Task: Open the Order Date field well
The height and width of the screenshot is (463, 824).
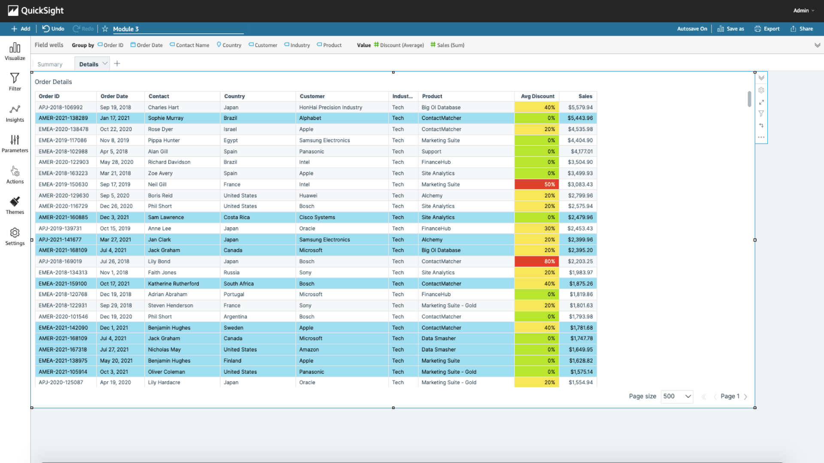Action: 147,45
